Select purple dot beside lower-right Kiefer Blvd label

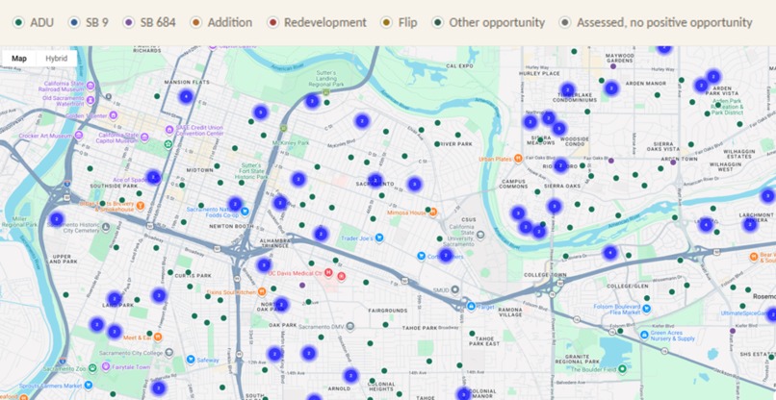coord(733,331)
